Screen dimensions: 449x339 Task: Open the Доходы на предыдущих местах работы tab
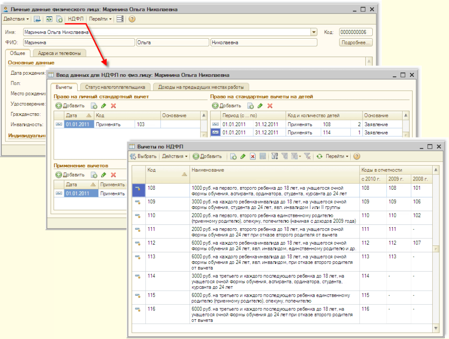(201, 87)
